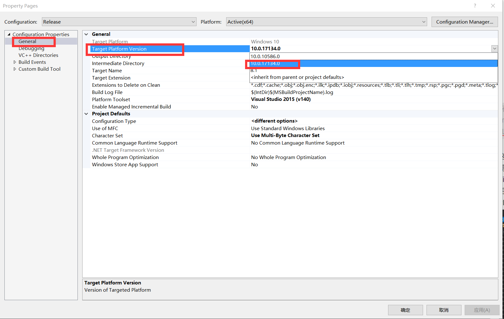Screen dimensions: 504x319
Task: Open the Platform dropdown showing Active(x64)
Action: 424,22
